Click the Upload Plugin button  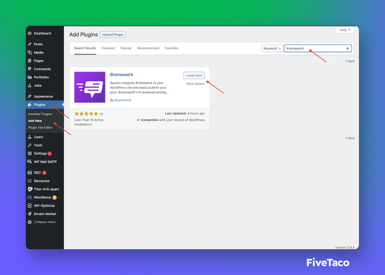[113, 34]
